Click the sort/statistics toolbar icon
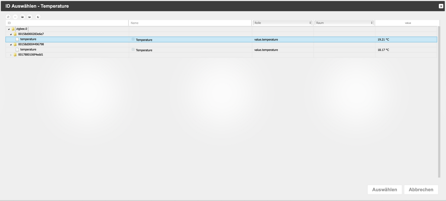Viewport: 446px width, 201px height. tap(38, 17)
